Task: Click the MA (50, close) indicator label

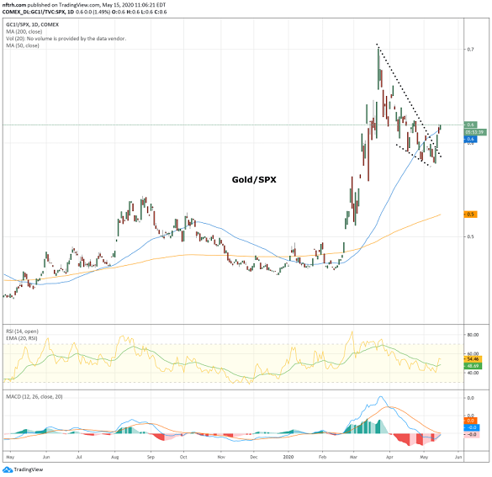Action: tap(23, 45)
